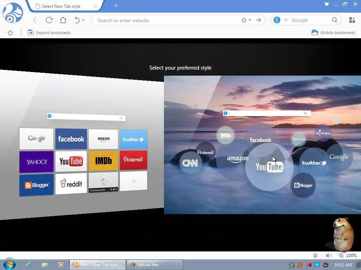Click the Blogger tile in grid preview

(x=36, y=185)
